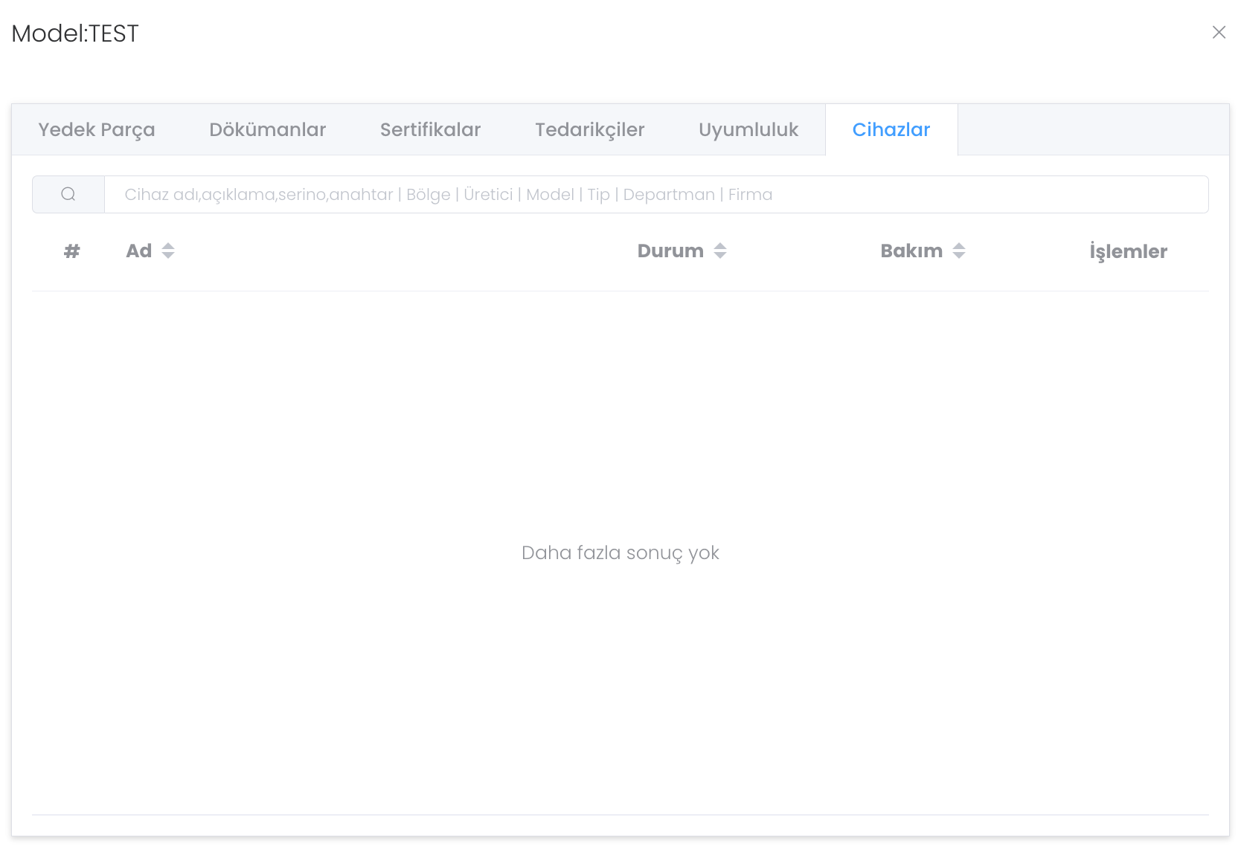
Task: Click the Durum column header label
Action: click(x=670, y=251)
